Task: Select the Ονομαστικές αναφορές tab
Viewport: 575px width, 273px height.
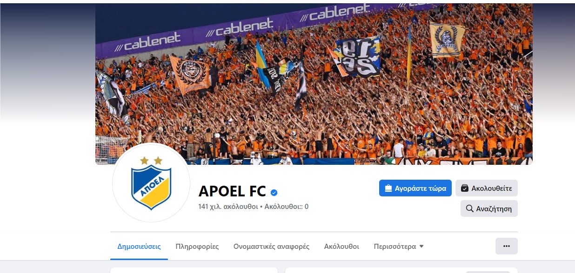Action: click(271, 247)
